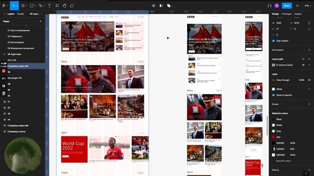Select page 02 Референсы
314x176 pixels.
click(x=15, y=36)
